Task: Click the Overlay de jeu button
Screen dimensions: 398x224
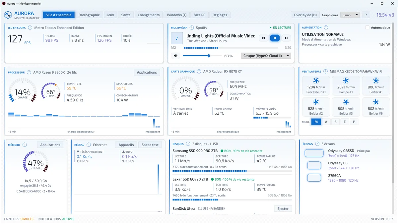Action: click(305, 15)
